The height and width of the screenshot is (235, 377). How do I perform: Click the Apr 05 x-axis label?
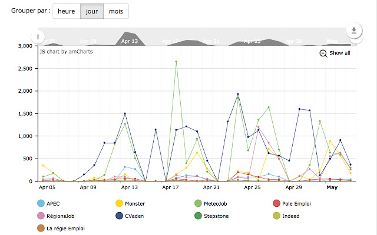point(47,187)
